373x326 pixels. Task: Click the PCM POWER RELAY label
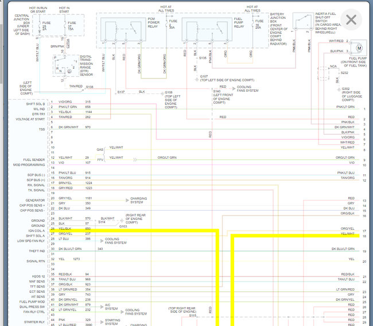[154, 22]
